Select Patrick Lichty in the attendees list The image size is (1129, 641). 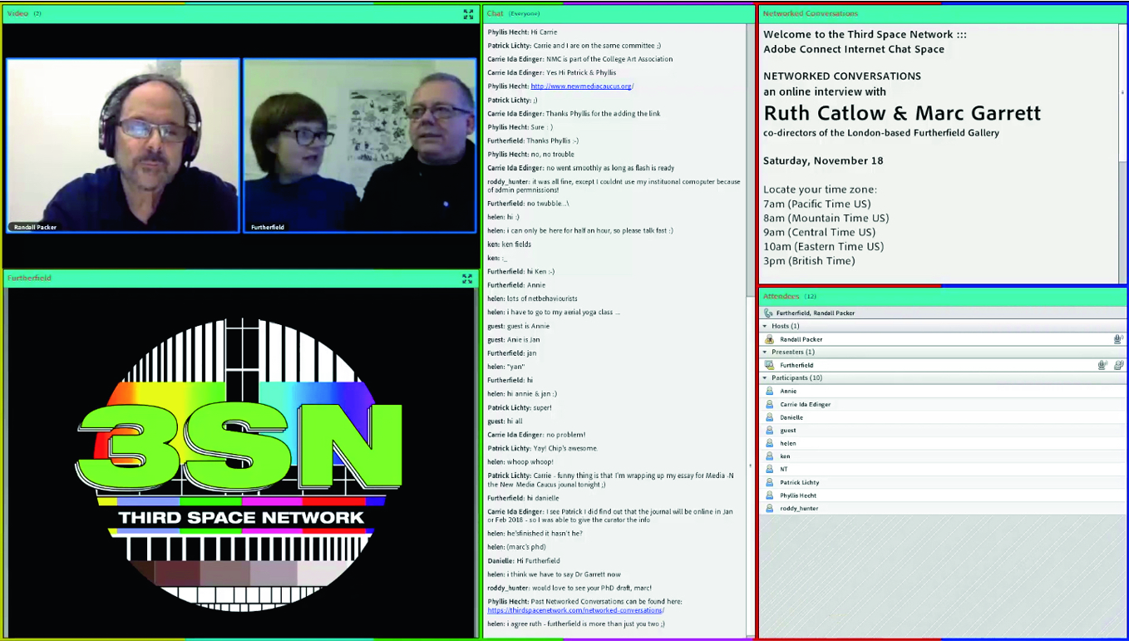point(799,482)
